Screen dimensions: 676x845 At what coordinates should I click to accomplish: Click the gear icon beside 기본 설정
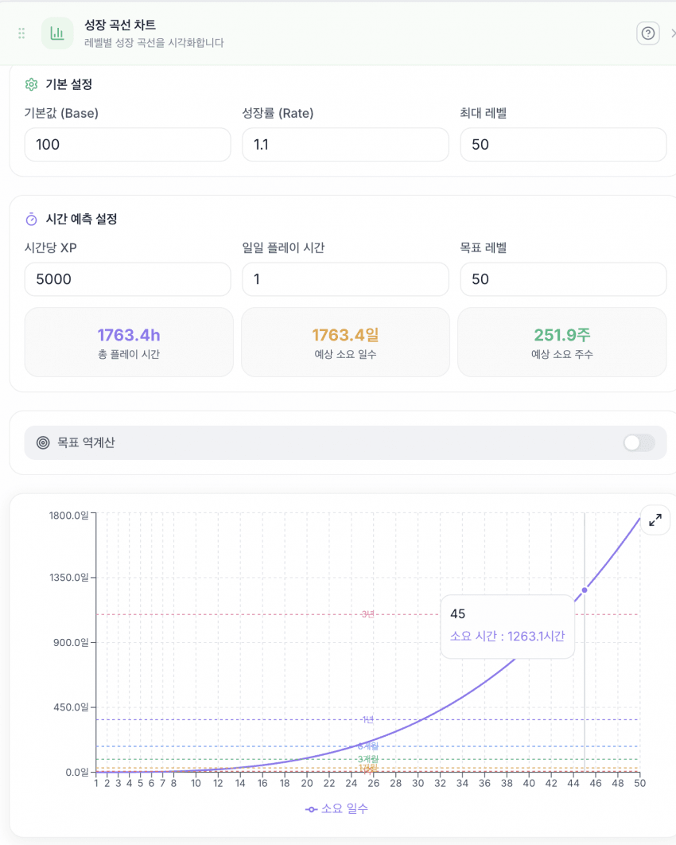[32, 84]
